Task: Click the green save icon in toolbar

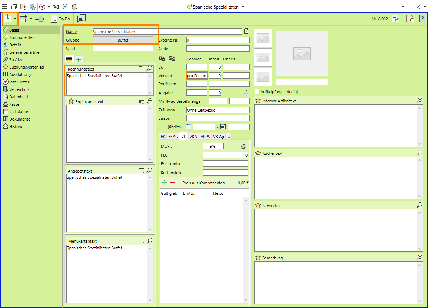Action: pyautogui.click(x=7, y=19)
